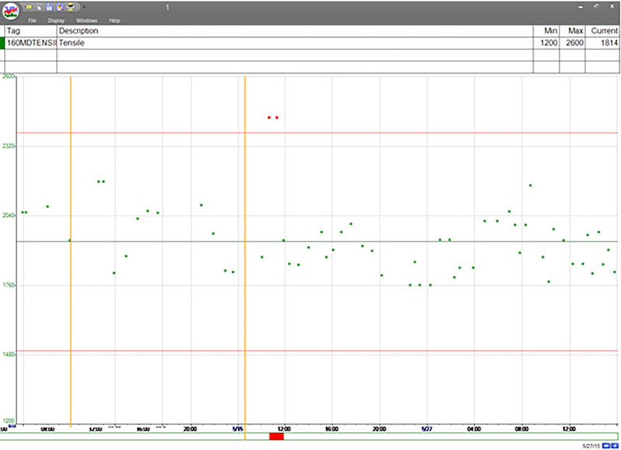621x450 pixels.
Task: Click the blue edit-with-pencil toolbar icon
Action: point(60,7)
